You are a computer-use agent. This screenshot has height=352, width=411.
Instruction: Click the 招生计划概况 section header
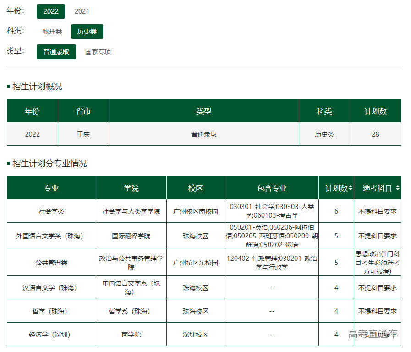[x=37, y=86]
